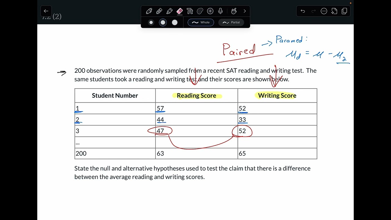
Task: Select the Eraser tool
Action: 180,11
